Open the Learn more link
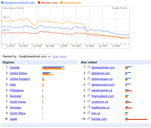Screen dimensions: 151x128 pyautogui.click(x=59, y=56)
